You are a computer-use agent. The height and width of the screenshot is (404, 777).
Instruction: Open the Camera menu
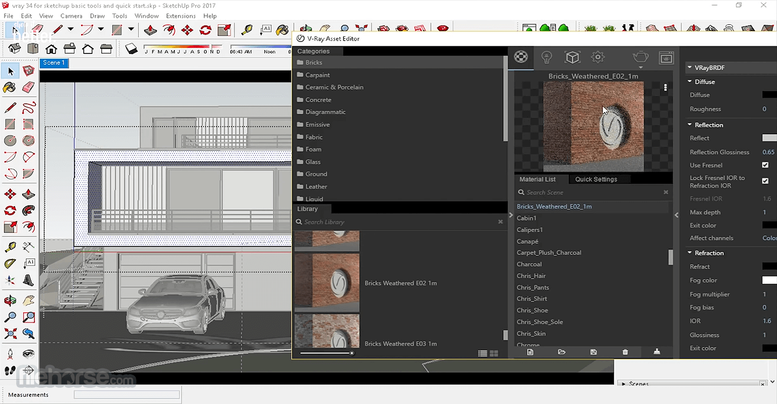71,16
